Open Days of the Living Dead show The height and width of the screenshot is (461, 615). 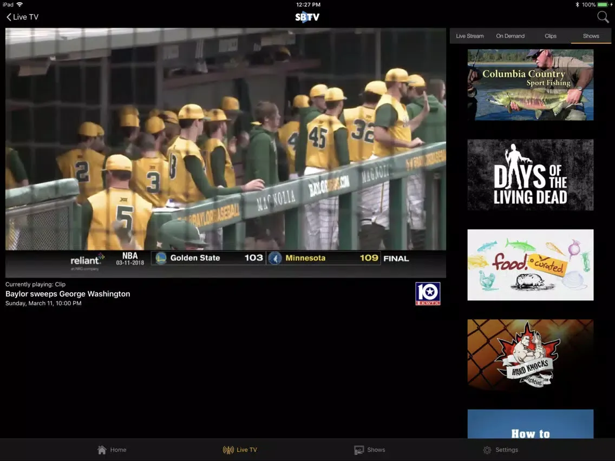pos(530,175)
